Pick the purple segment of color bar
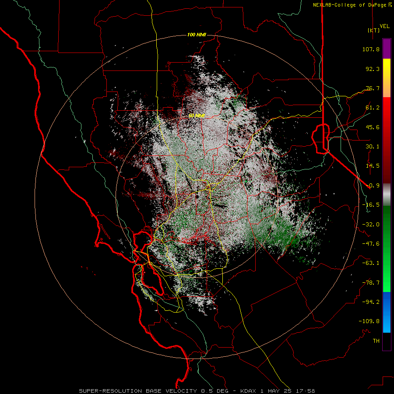 [387, 49]
